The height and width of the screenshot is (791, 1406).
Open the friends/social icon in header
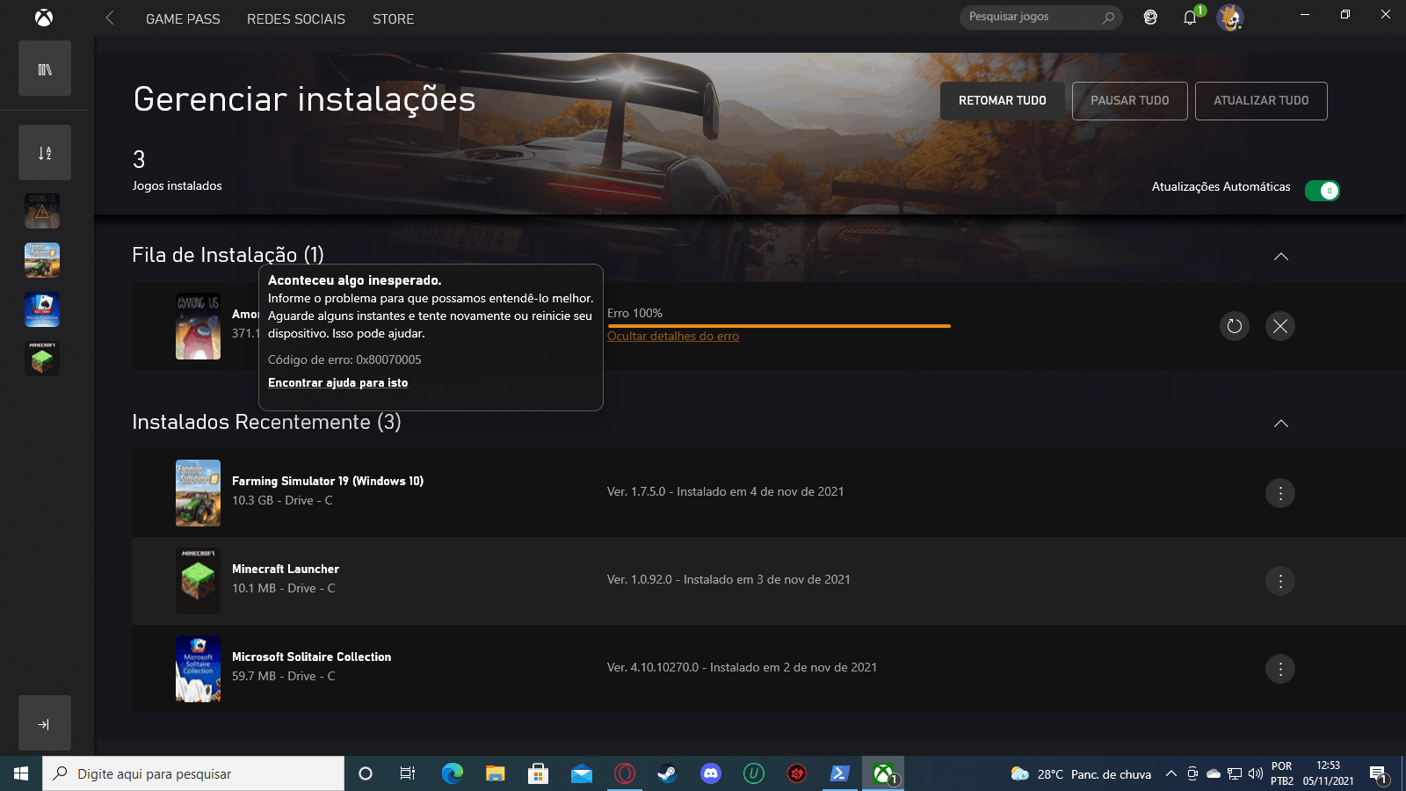point(1150,17)
